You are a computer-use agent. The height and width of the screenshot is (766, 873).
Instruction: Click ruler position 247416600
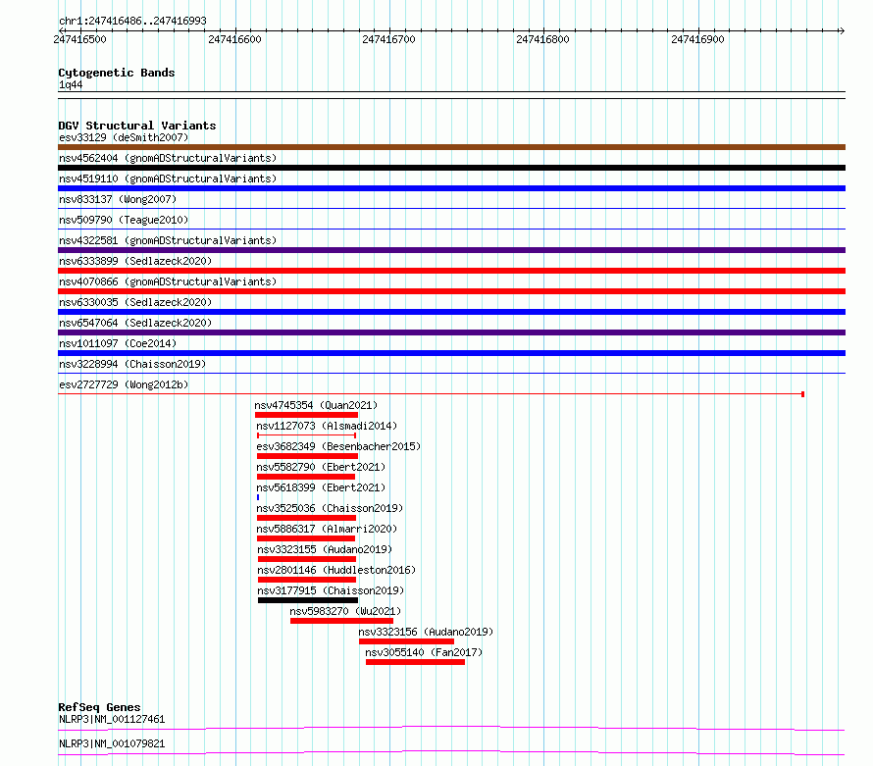click(234, 39)
